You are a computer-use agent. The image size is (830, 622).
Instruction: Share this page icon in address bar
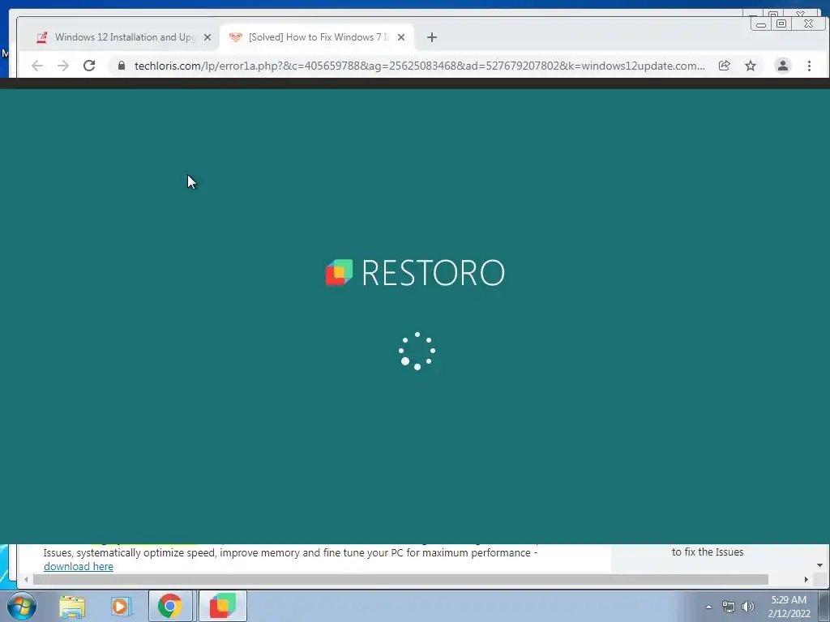[724, 66]
